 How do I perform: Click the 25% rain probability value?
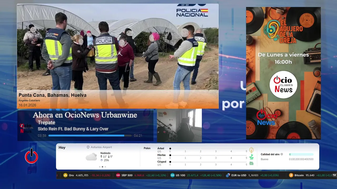[106, 160]
